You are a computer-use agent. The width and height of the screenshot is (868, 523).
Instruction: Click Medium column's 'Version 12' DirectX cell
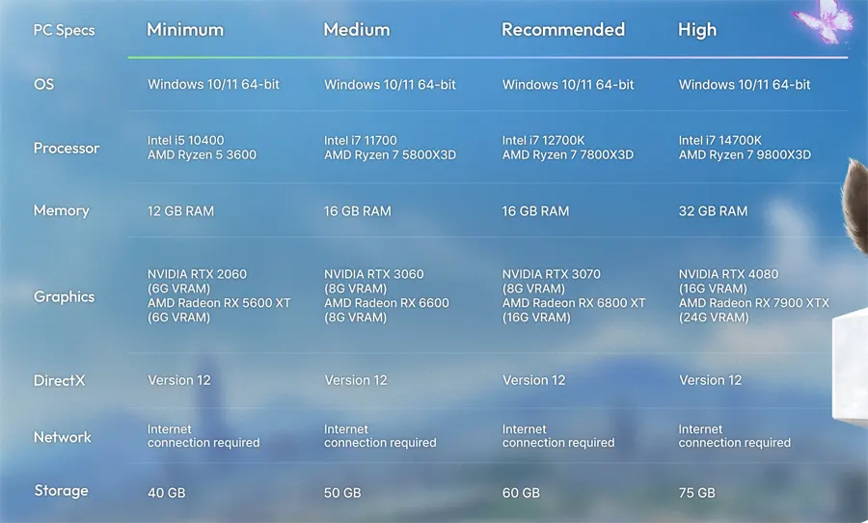point(355,380)
